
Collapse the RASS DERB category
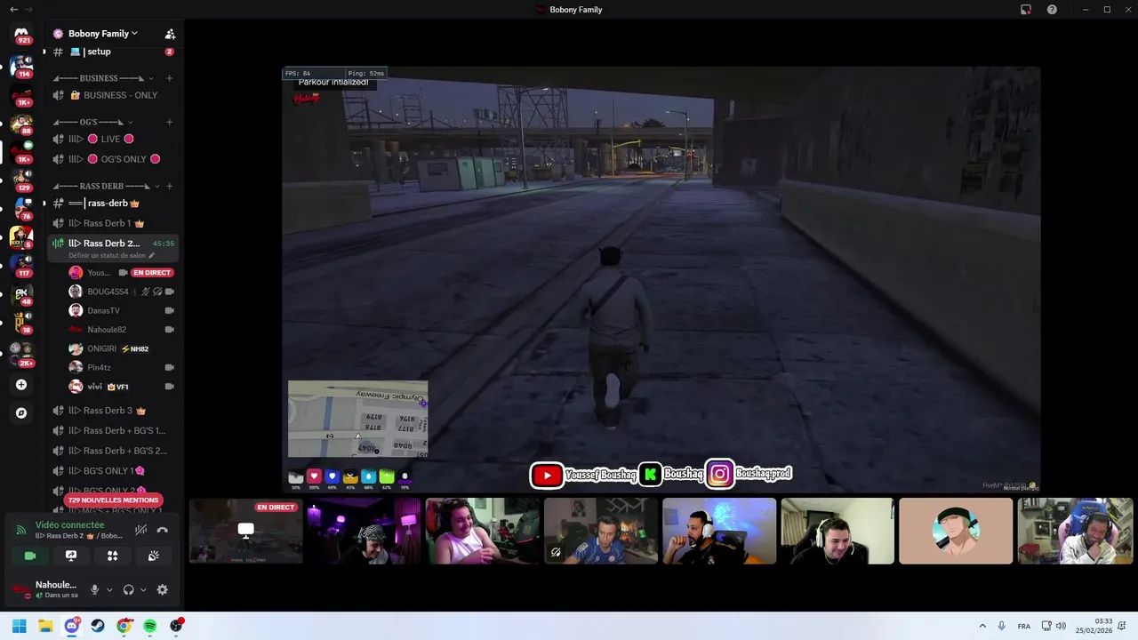[108, 186]
